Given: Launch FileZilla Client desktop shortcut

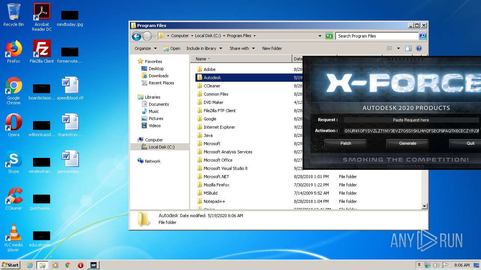Looking at the screenshot, I should click(42, 52).
